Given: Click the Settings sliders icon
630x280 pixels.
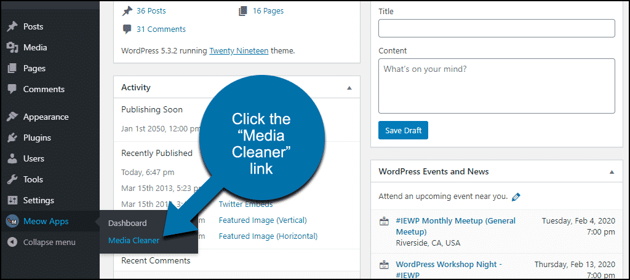Looking at the screenshot, I should click(12, 200).
